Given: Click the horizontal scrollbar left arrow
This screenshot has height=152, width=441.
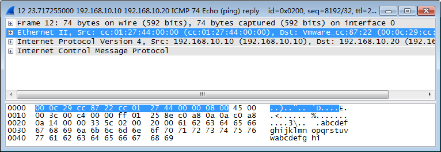Looking at the screenshot, I should [x=11, y=94].
